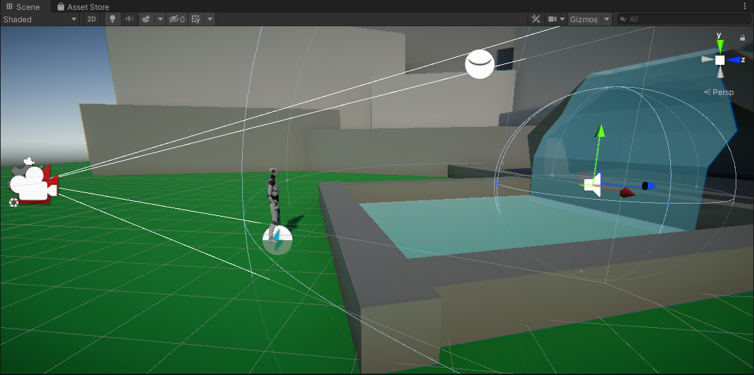Click the small aperture icon below camera
The image size is (754, 375).
point(14,202)
